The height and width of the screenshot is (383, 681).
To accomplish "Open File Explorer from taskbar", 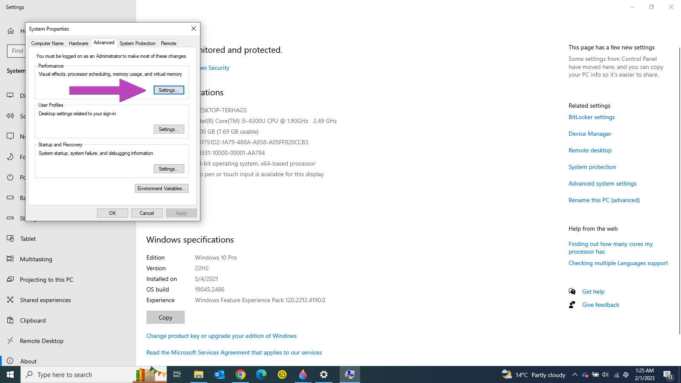I will pyautogui.click(x=198, y=374).
